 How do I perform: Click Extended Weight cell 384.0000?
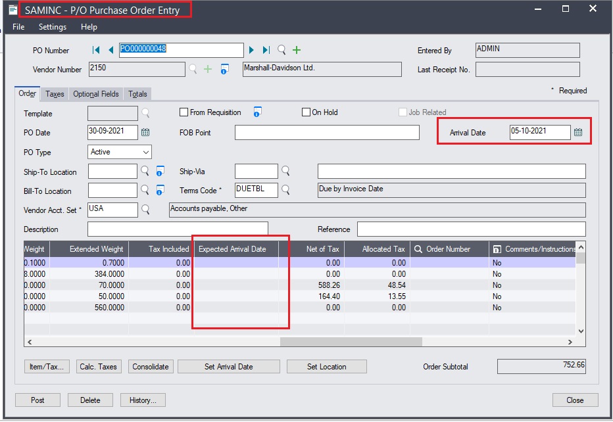pos(89,274)
